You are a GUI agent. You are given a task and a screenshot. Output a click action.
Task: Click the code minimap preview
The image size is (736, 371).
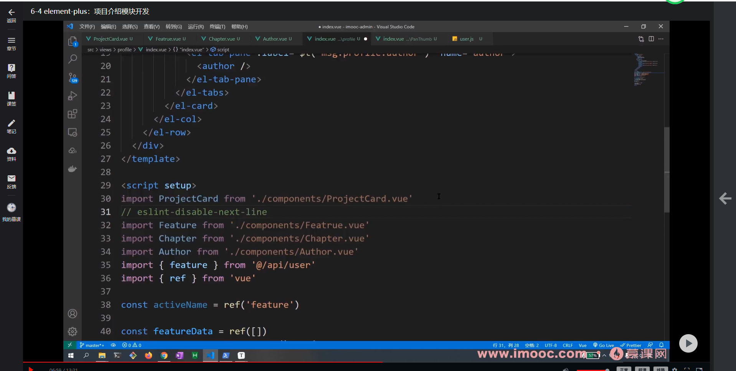pyautogui.click(x=649, y=70)
